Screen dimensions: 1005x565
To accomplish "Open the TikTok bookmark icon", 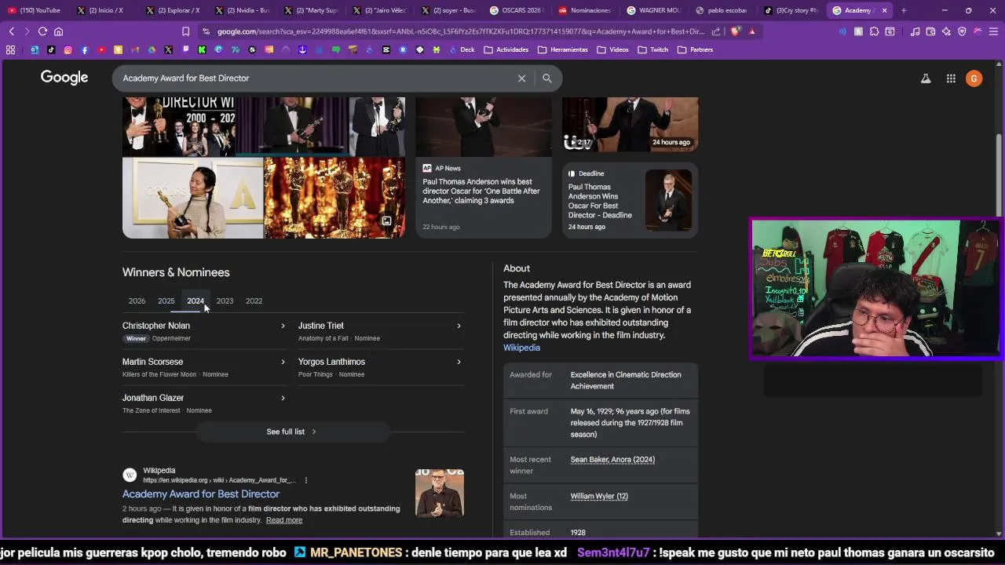I will 51,49.
